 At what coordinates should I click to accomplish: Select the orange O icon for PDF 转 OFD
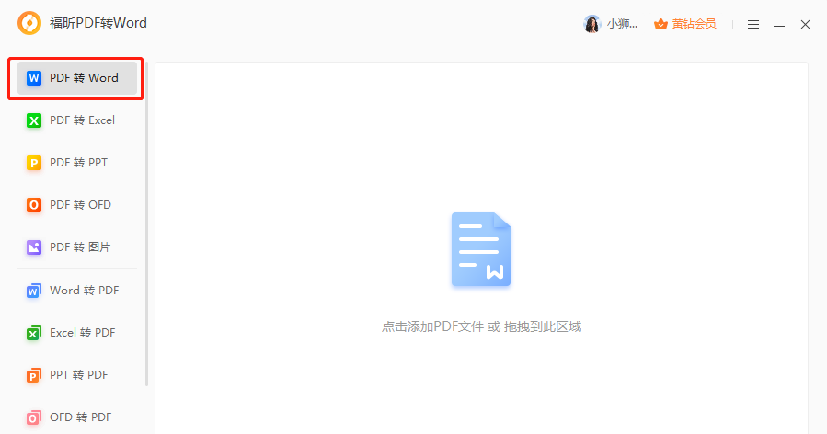(x=34, y=205)
